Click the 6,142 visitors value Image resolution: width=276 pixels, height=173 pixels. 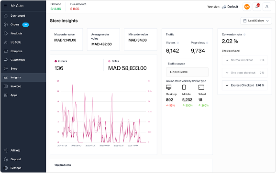(173, 51)
